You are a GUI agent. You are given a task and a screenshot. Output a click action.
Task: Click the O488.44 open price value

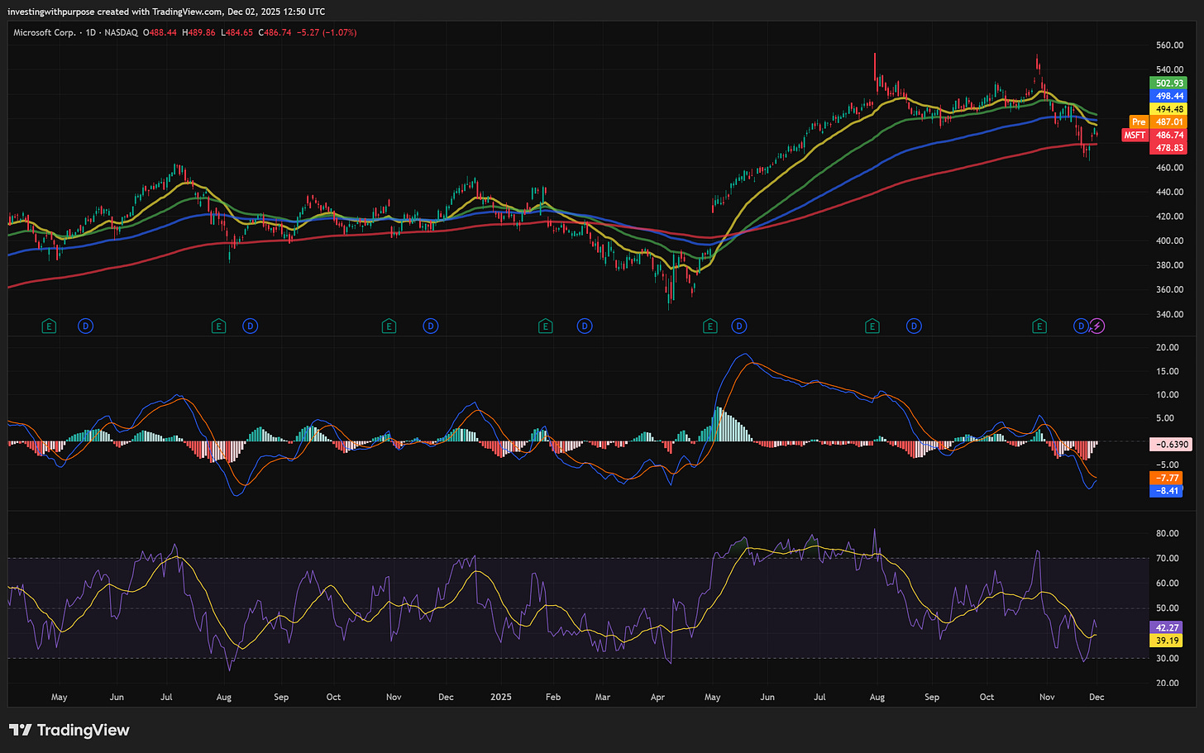click(160, 32)
